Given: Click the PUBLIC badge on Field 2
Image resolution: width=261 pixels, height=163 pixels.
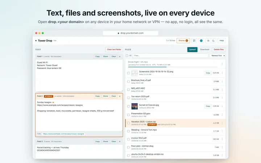Looking at the screenshot, I should click(x=49, y=96).
